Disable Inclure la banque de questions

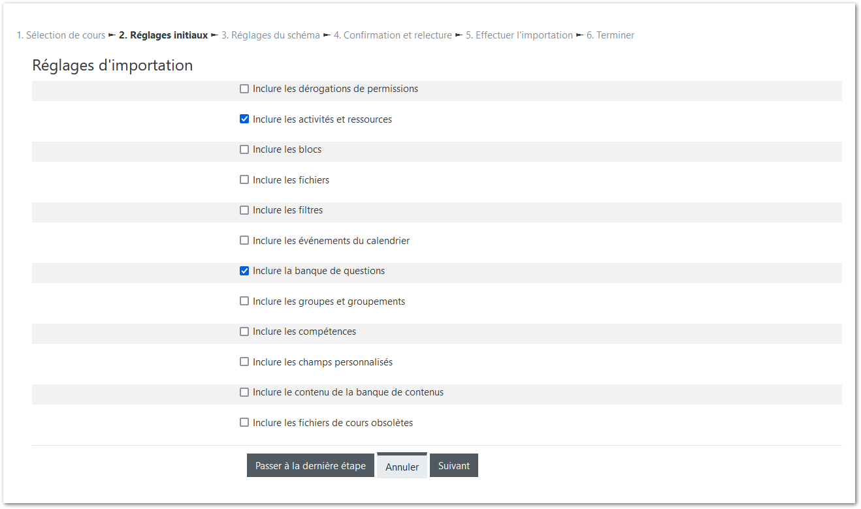tap(244, 271)
